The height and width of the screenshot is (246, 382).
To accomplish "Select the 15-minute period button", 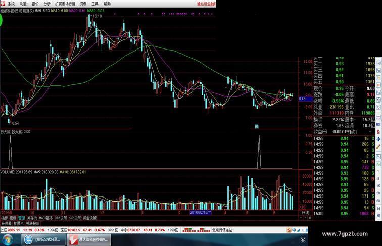I will click(378, 186).
